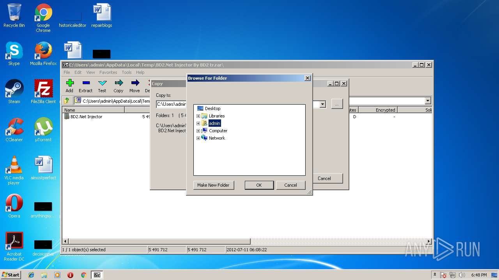Screen dimensions: 499x280
Task: Click the volume icon in system tray
Action: pyautogui.click(x=462, y=275)
